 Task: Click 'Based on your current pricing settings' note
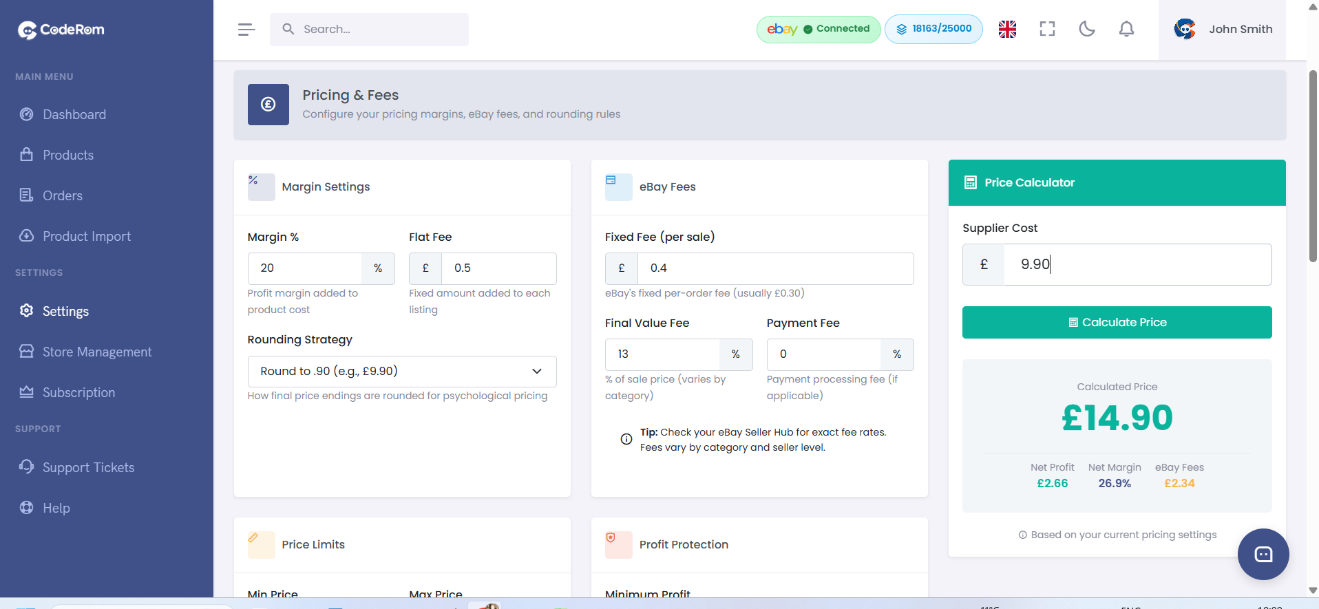coord(1117,535)
